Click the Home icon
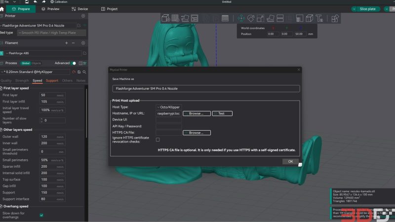395x222 pixels. [2, 9]
